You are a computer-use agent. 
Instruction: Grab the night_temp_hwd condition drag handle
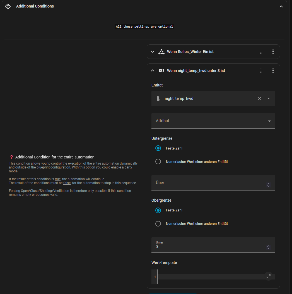262,71
